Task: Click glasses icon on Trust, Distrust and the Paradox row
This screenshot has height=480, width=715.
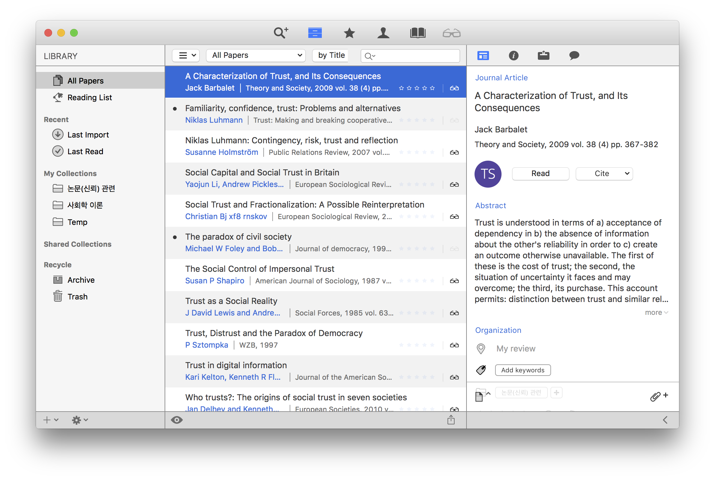Action: click(x=454, y=345)
